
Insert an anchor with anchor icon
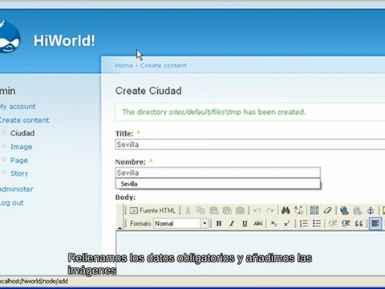tap(371, 210)
